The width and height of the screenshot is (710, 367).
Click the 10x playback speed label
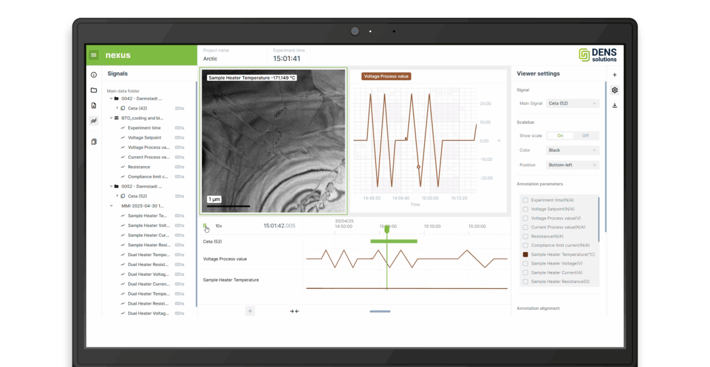point(219,226)
